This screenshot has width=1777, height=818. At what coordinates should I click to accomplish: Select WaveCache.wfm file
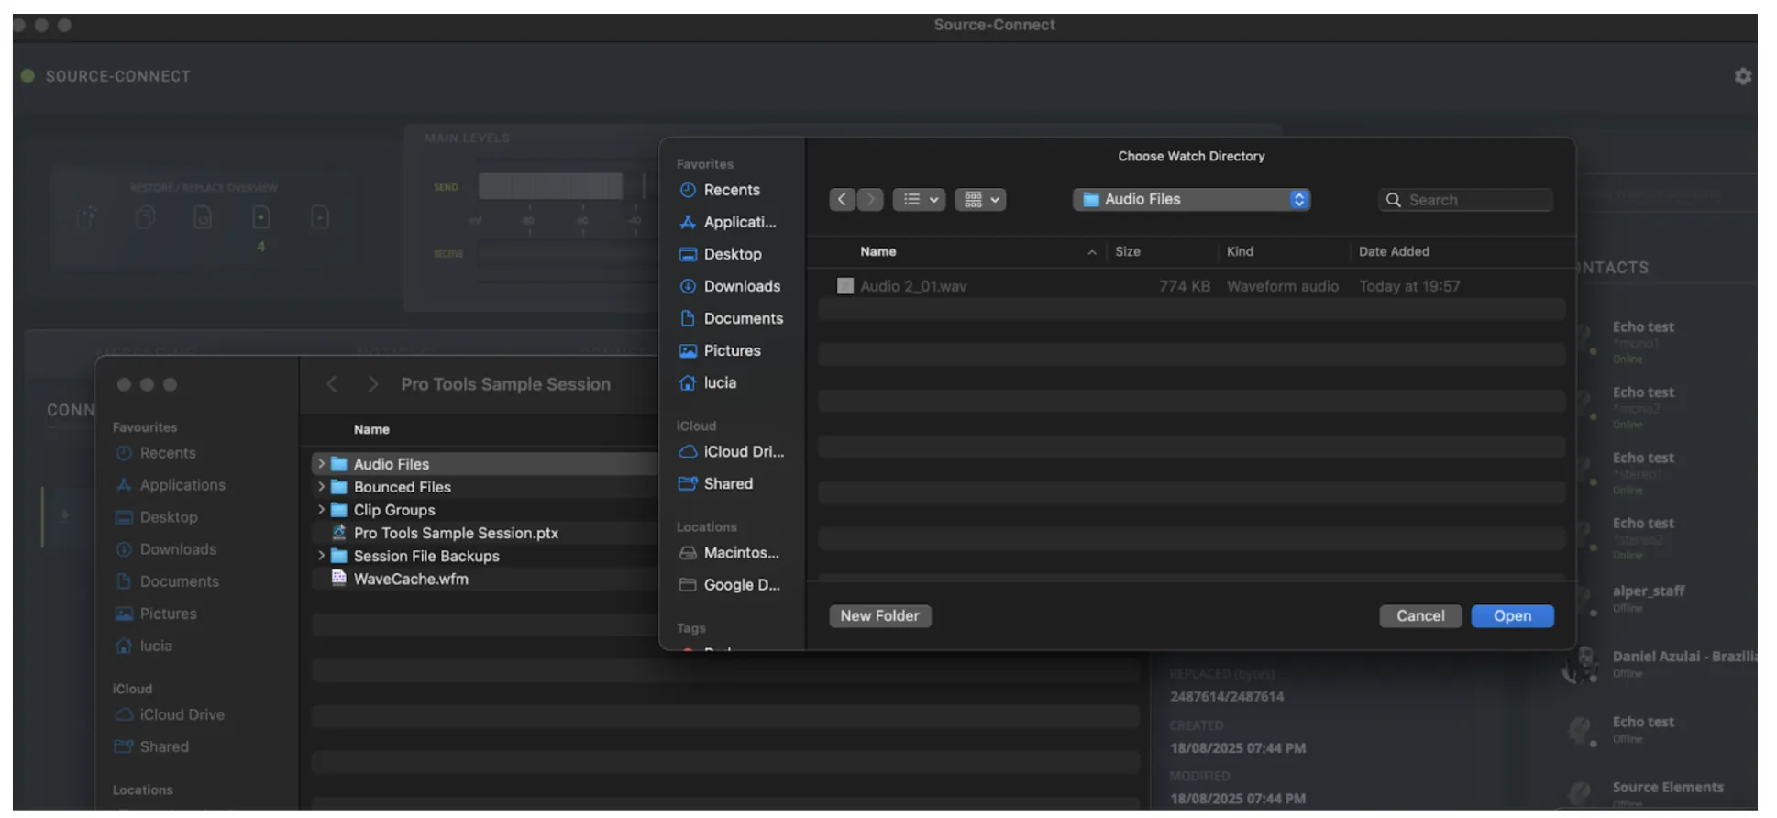[x=411, y=579]
